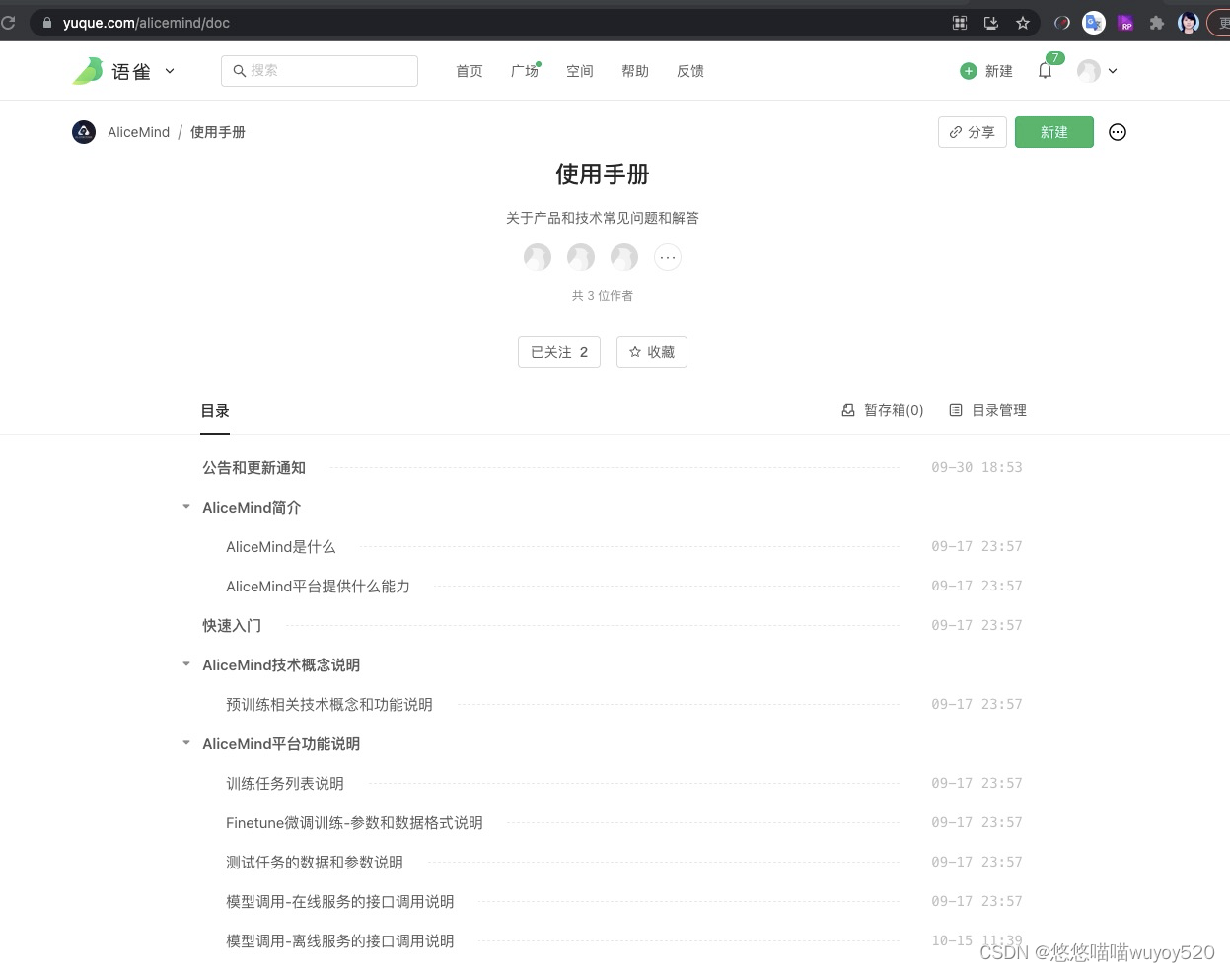This screenshot has height=972, width=1230.
Task: Collapse AliceMind技术概念说明 section arrow
Action: click(186, 664)
